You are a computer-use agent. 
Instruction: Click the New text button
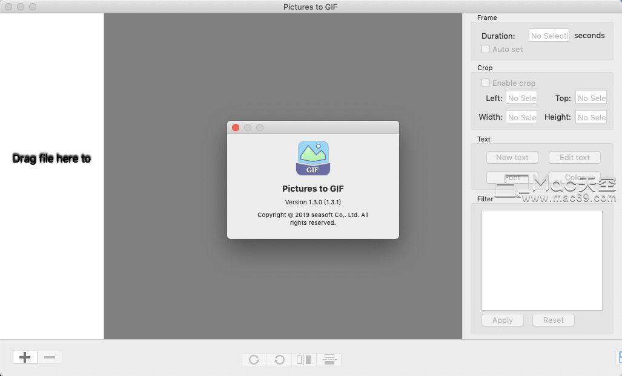click(x=512, y=158)
